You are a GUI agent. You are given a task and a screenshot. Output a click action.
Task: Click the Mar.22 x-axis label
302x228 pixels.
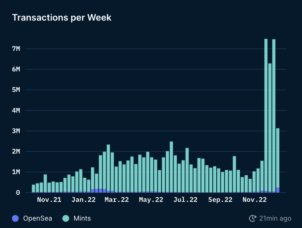[x=117, y=200]
